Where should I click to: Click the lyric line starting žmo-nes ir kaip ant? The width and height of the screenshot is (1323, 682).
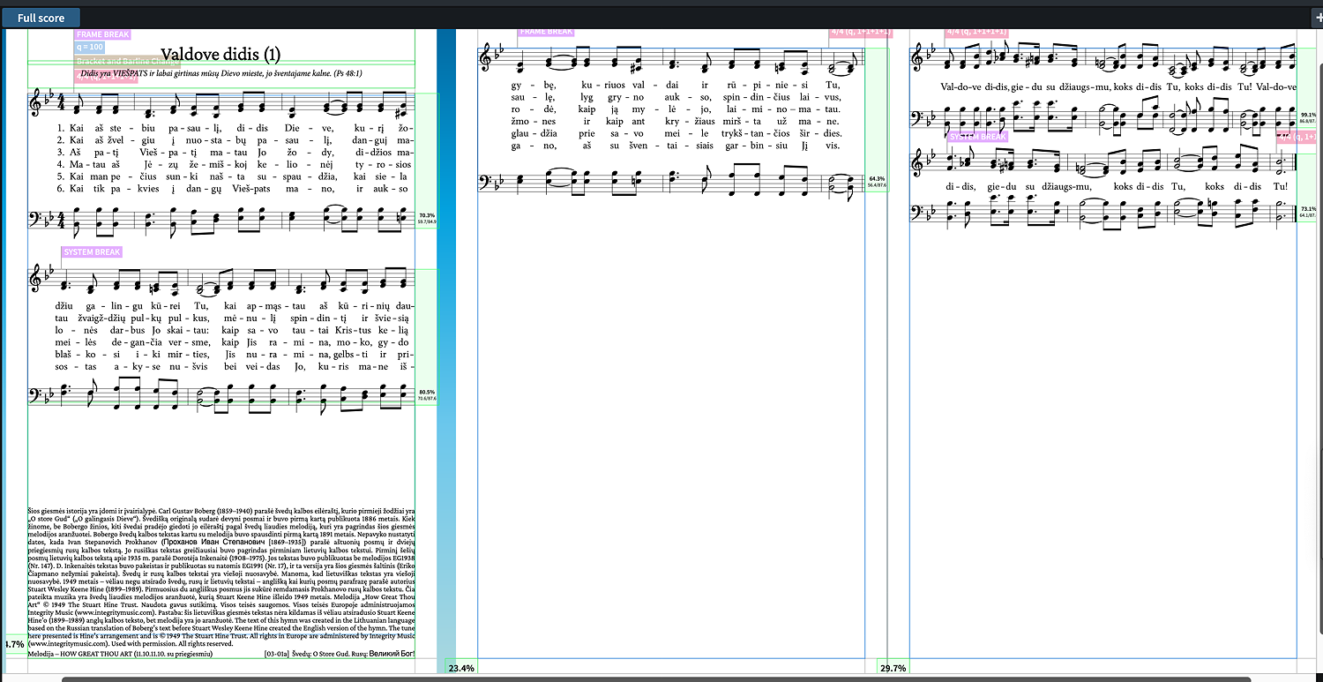tap(676, 122)
